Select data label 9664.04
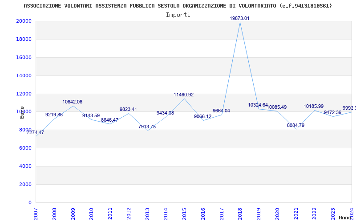 (221, 111)
